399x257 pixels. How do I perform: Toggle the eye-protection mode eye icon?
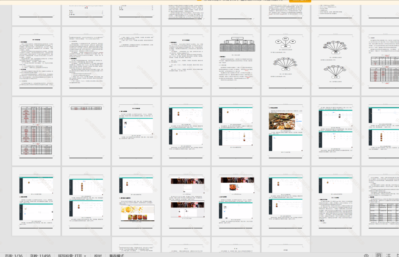tap(366, 255)
